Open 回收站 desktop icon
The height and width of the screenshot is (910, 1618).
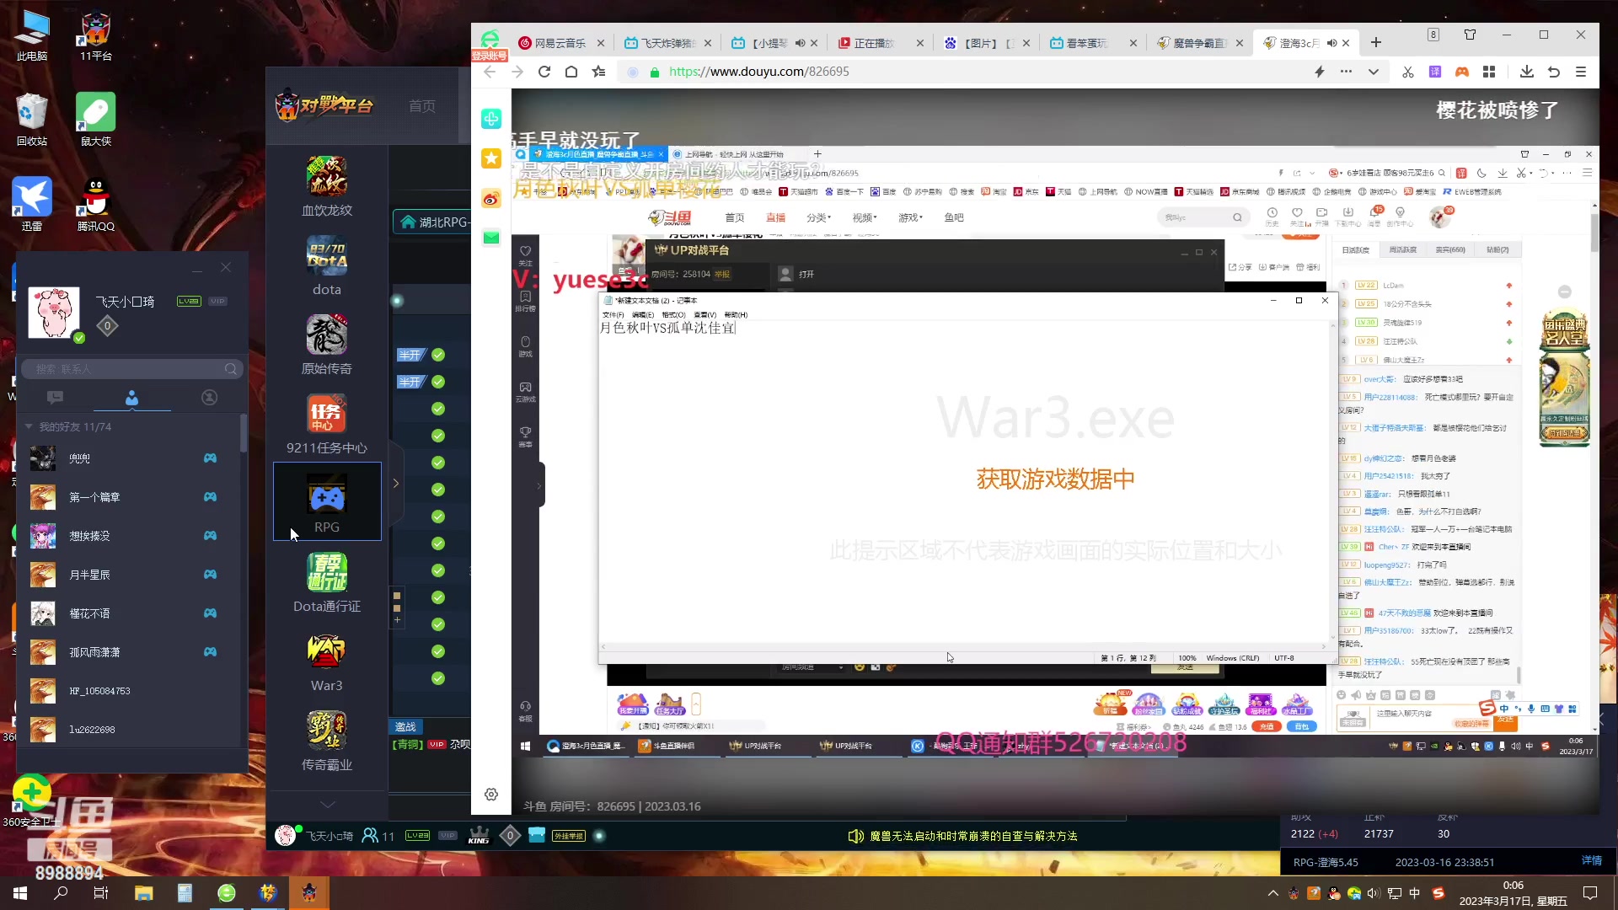click(32, 120)
